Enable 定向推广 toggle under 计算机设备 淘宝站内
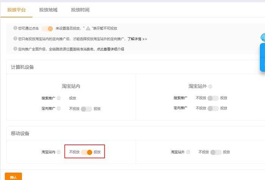 [x=86, y=109]
